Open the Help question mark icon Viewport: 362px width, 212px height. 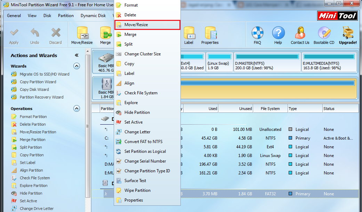click(278, 33)
